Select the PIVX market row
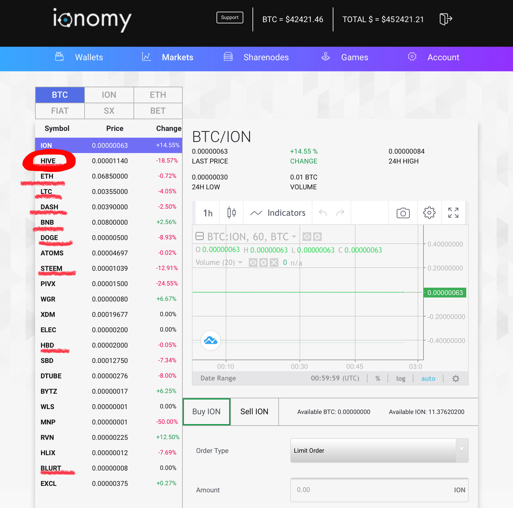Viewport: 513px width, 508px height. click(x=109, y=284)
